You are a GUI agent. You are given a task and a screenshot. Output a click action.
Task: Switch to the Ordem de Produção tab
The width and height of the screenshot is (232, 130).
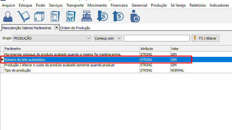(x=75, y=28)
